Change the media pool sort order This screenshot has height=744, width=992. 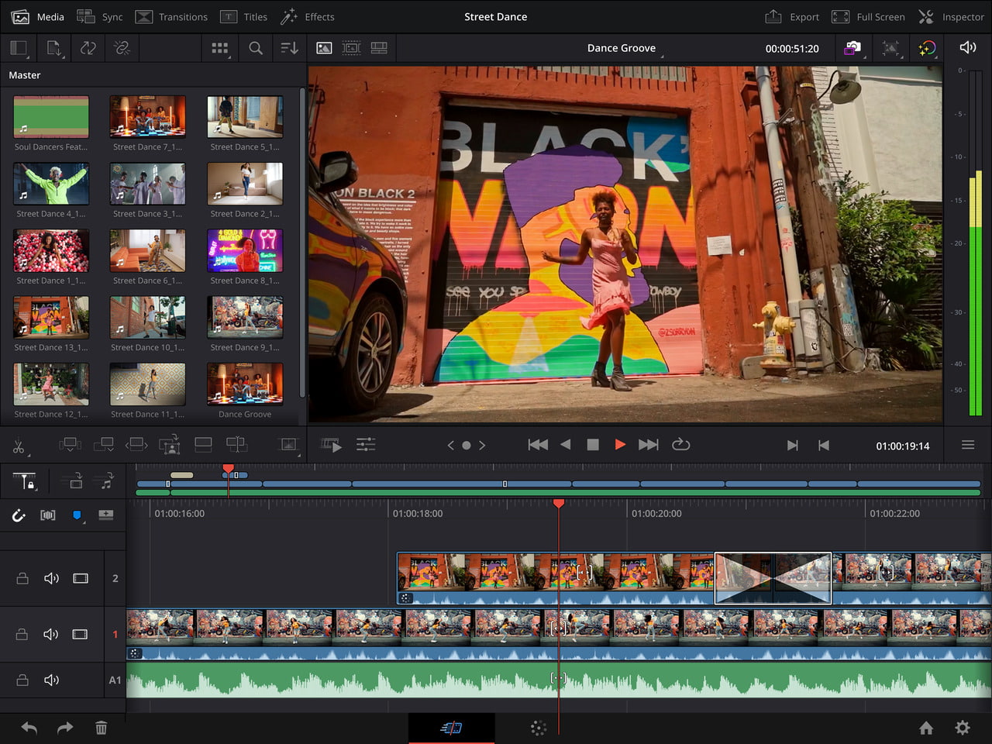pos(289,47)
